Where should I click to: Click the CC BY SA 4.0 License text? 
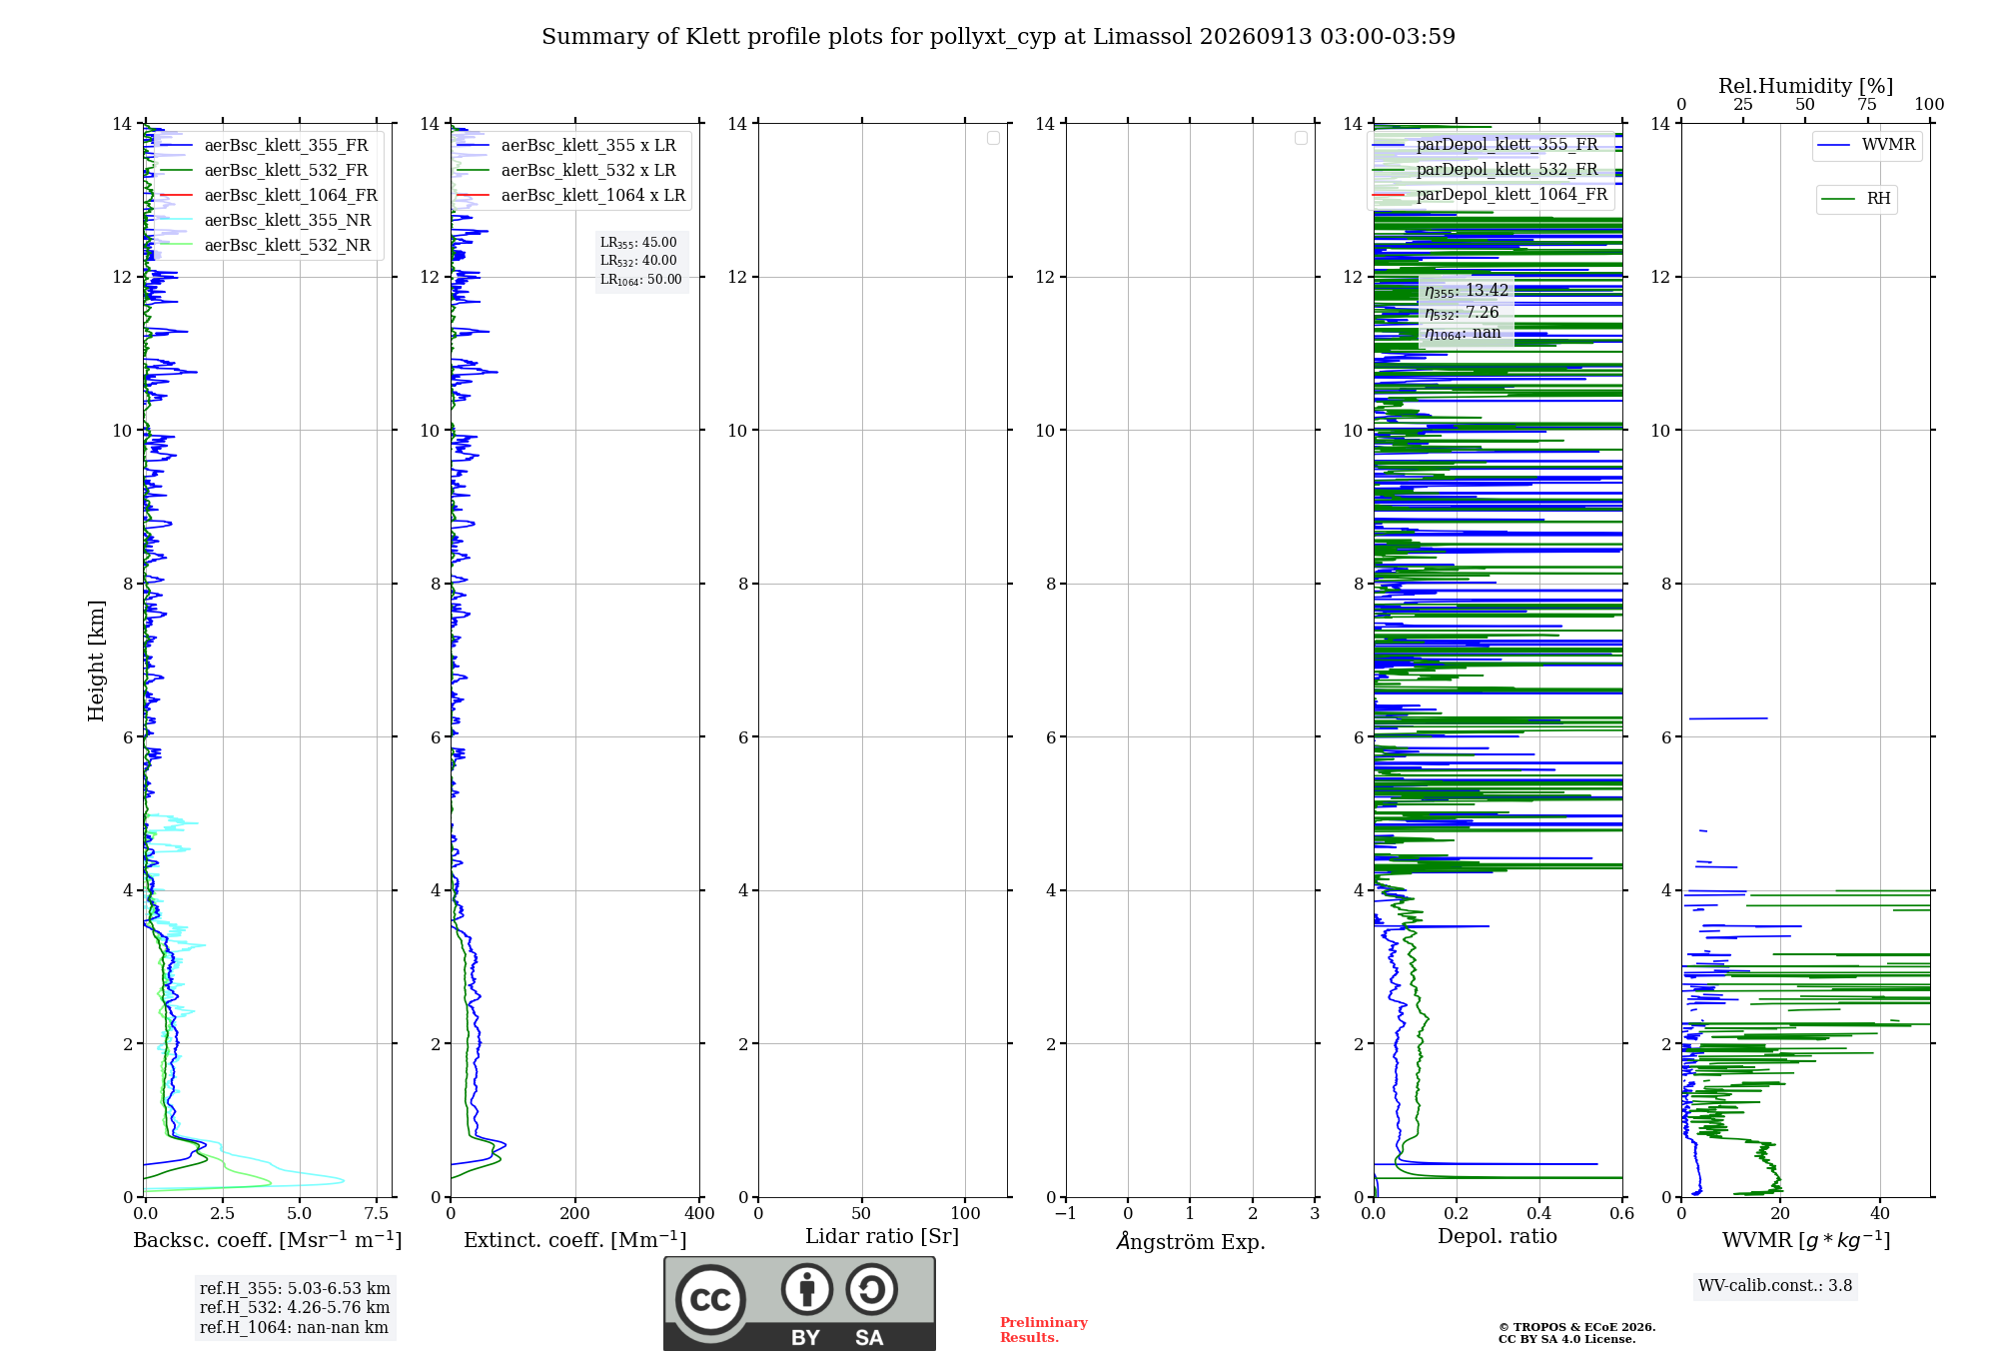(1566, 1339)
